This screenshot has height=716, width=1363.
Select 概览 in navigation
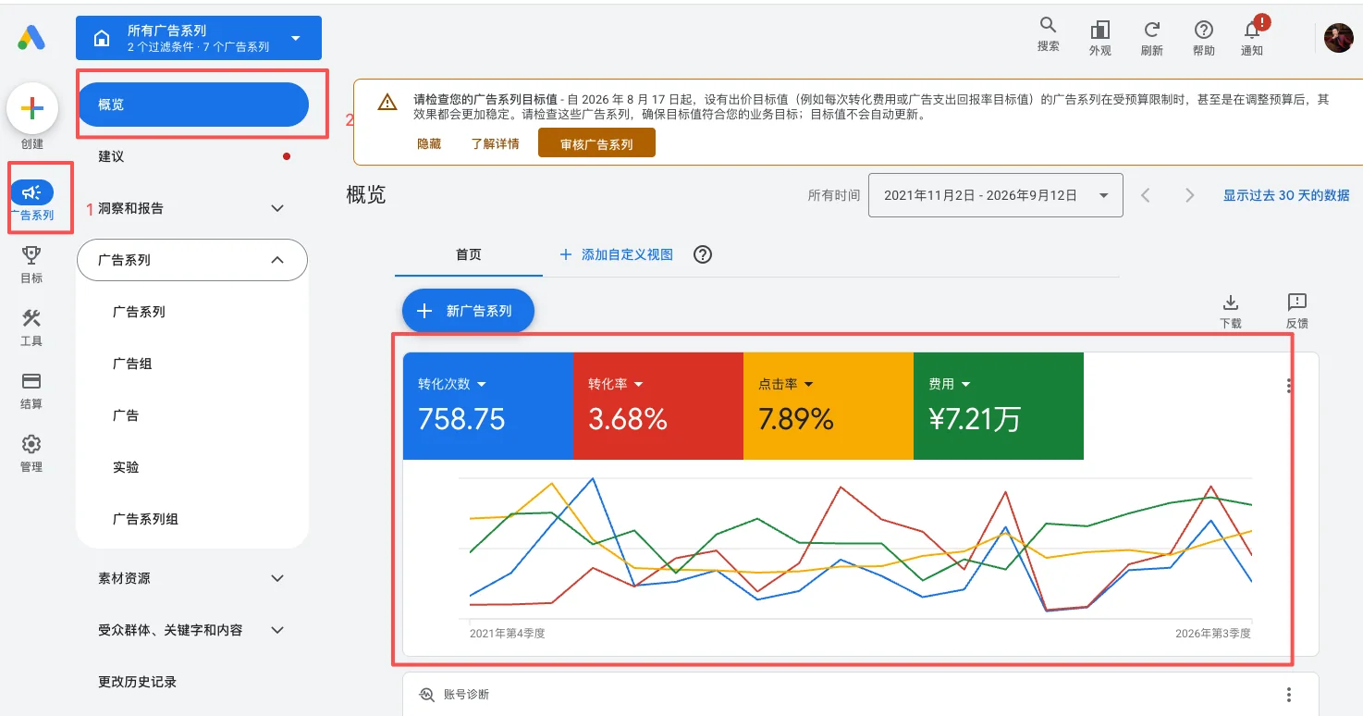click(x=193, y=105)
